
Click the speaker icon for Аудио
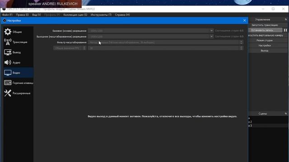pos(8,63)
